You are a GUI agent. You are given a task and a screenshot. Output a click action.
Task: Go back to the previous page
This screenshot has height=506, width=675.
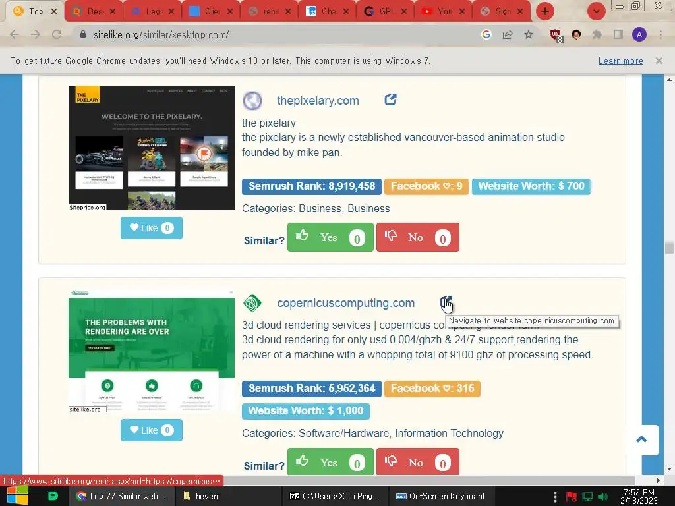[15, 34]
